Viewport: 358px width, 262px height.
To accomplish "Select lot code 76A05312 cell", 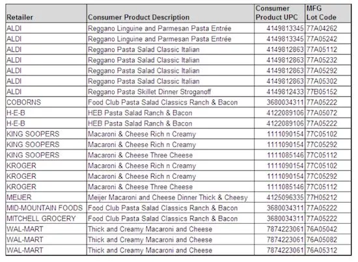I will coord(328,250).
